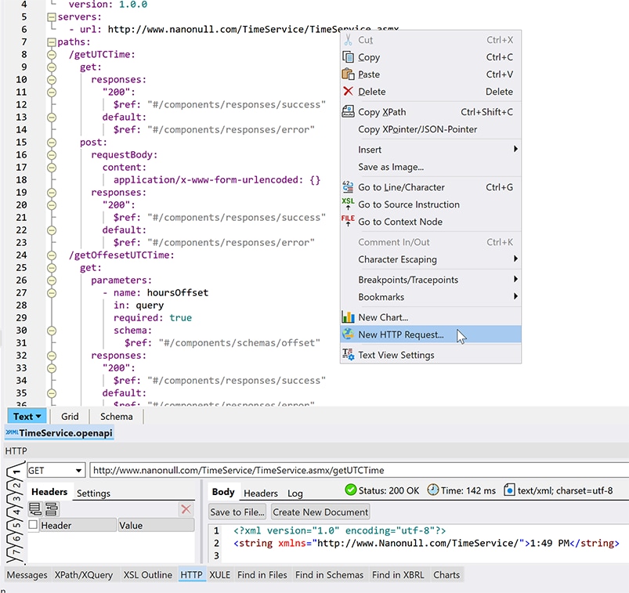Viewport: 629px width, 593px height.
Task: Collapse the /getOffesetUTCTime fold marker
Action: (x=52, y=255)
